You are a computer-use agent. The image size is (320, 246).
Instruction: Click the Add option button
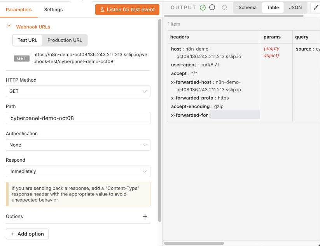click(x=27, y=234)
